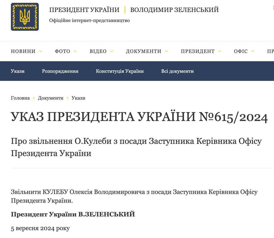Screen dimensions: 274x238
Task: Click the Головна breadcrumb link
Action: click(x=20, y=98)
